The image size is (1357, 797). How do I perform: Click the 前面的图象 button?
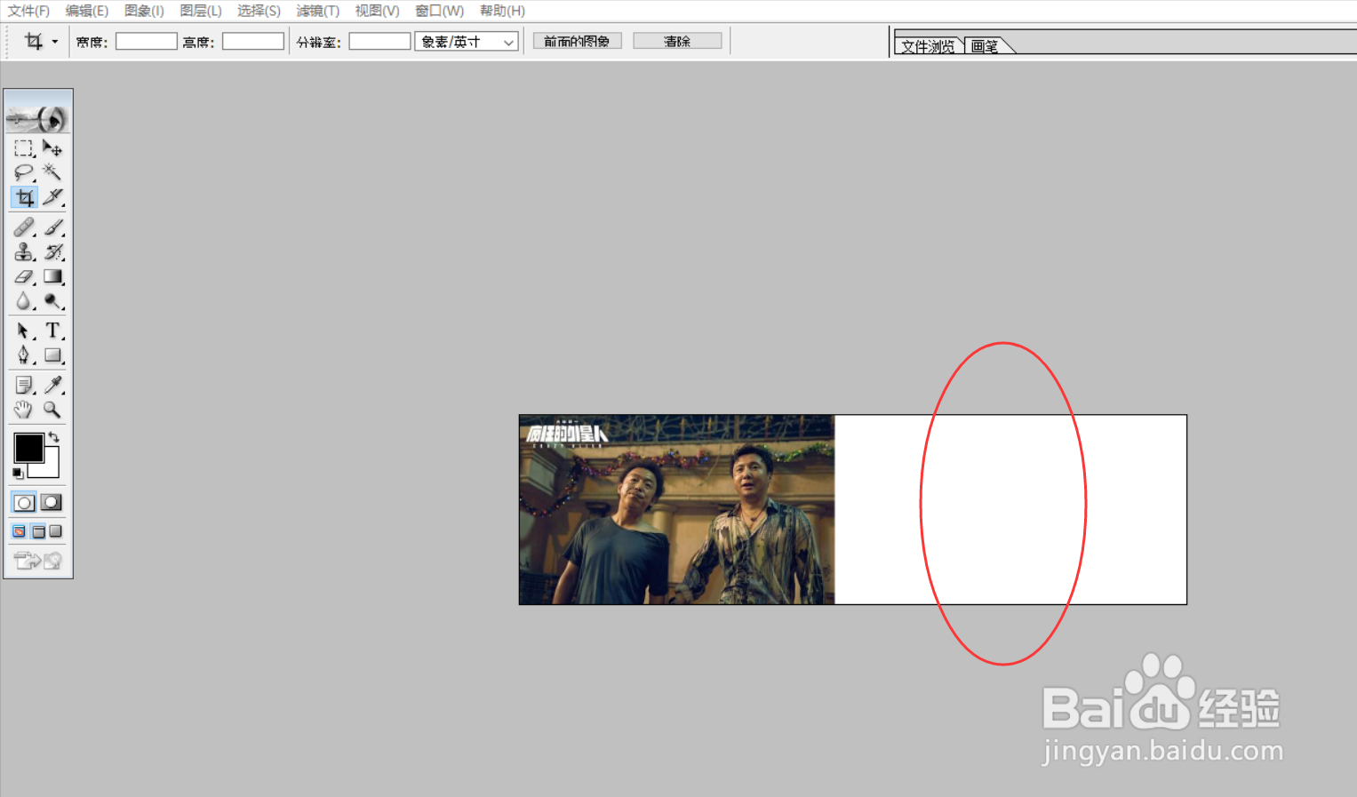point(577,42)
